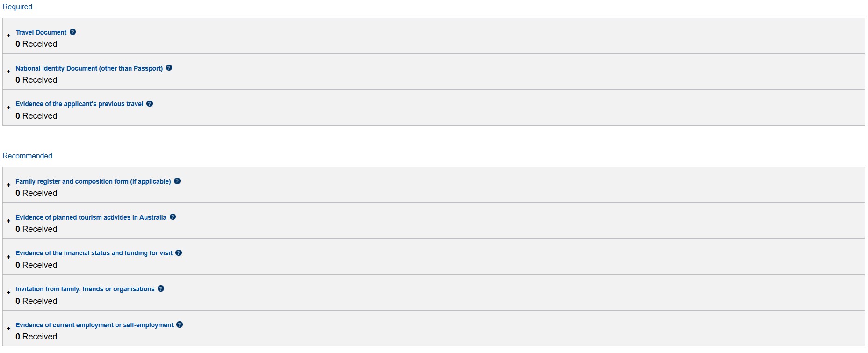The width and height of the screenshot is (868, 353).
Task: Expand the Travel Document section
Action: tap(8, 36)
